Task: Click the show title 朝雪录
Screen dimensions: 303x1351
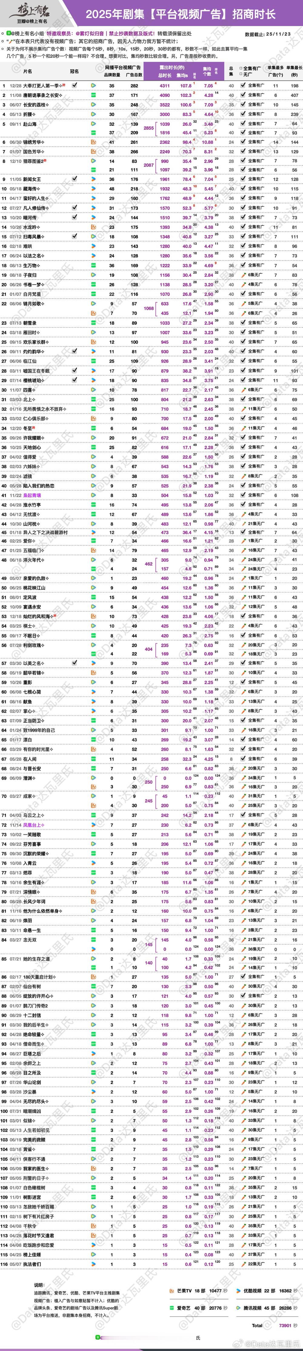Action: (29, 323)
